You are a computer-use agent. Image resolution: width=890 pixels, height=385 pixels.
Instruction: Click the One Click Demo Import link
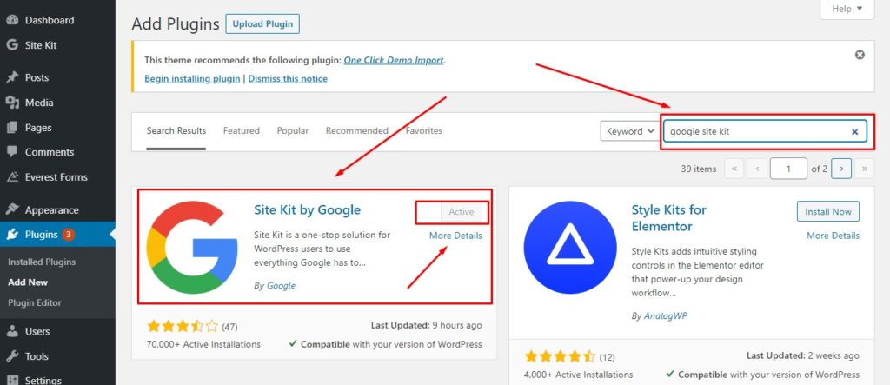393,61
